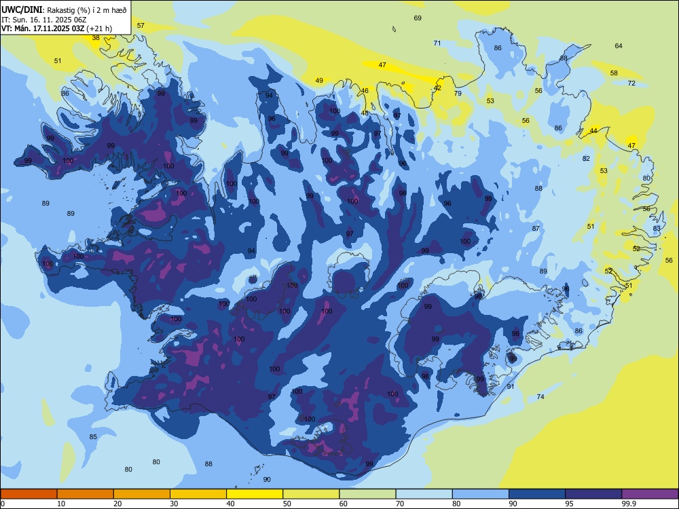Choose the very light blue 70–80 legend swatch

[424, 494]
